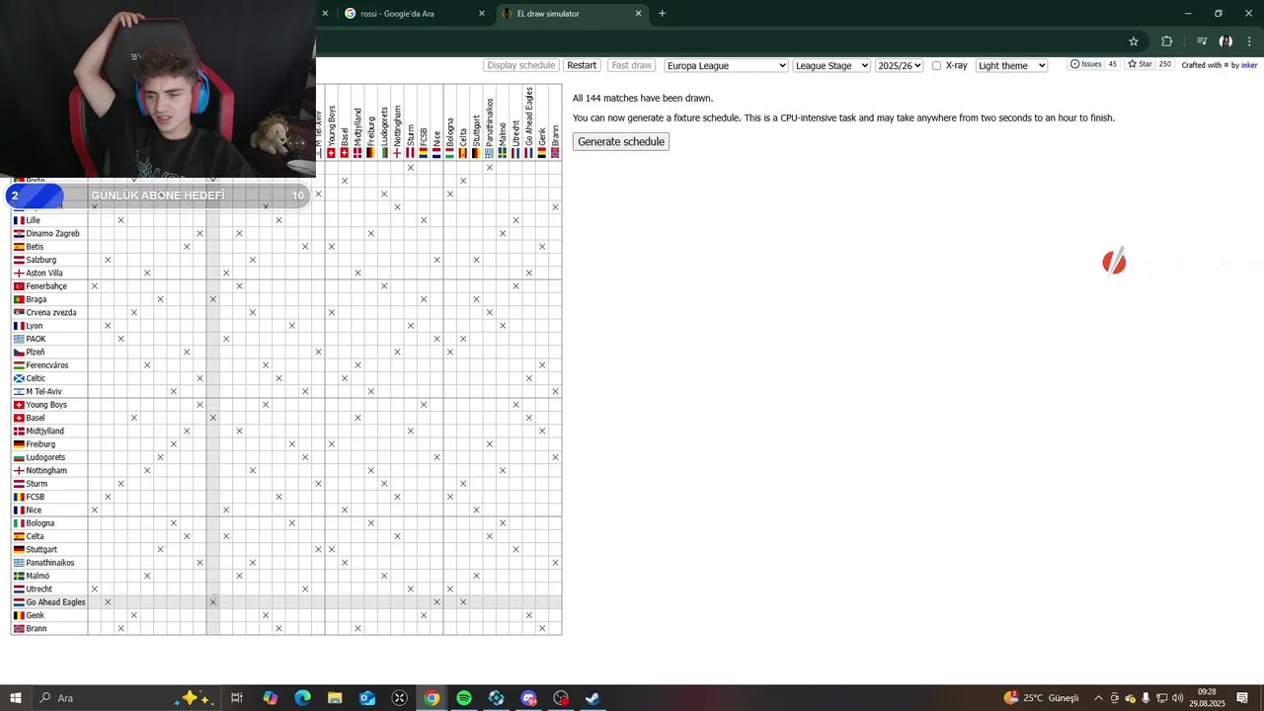Viewport: 1264px width, 711px height.
Task: Open Task View in the taskbar
Action: pyautogui.click(x=237, y=698)
